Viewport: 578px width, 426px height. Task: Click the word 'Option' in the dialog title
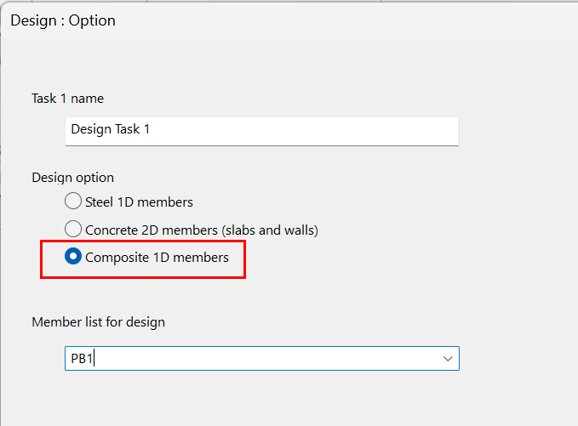pos(93,20)
